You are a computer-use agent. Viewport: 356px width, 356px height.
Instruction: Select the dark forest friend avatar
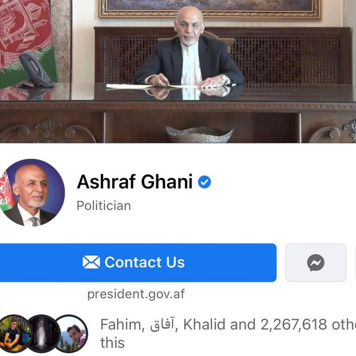click(x=44, y=334)
